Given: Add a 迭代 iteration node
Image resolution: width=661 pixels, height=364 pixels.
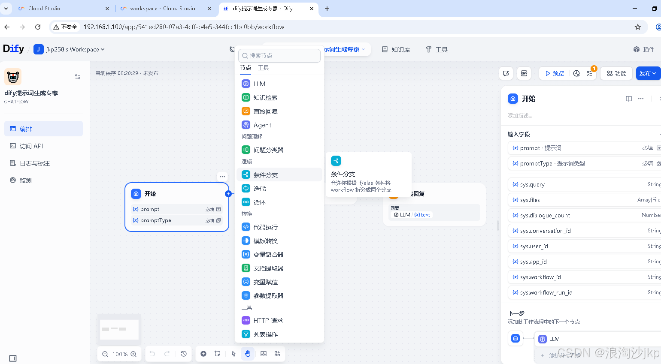Looking at the screenshot, I should [279, 189].
